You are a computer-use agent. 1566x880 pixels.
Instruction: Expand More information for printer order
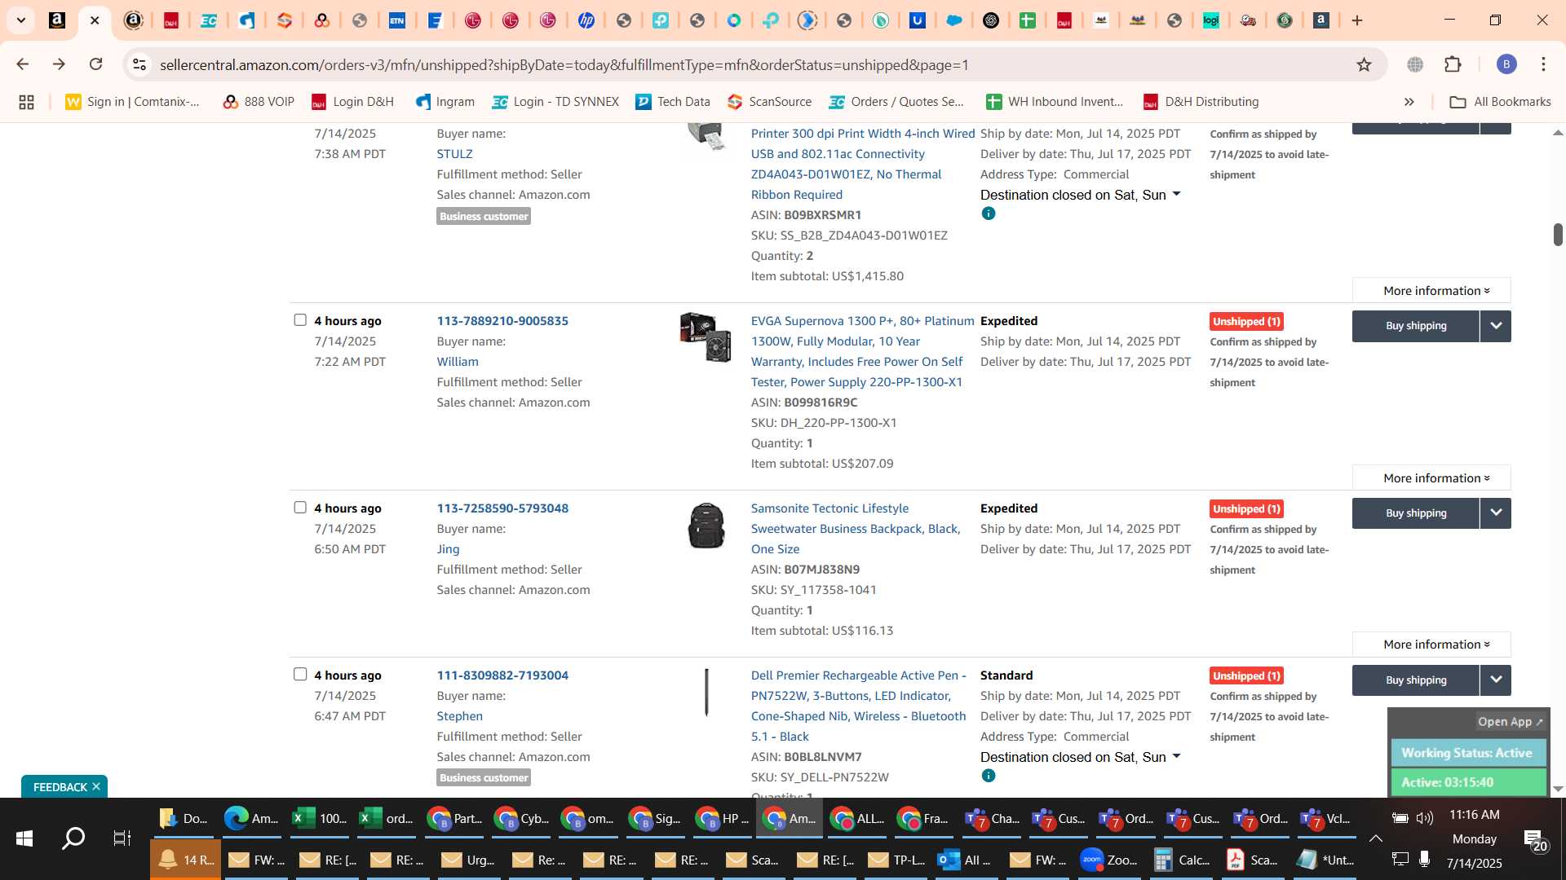[x=1431, y=291]
